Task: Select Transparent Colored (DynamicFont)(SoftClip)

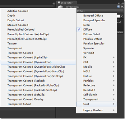Action: point(38,76)
